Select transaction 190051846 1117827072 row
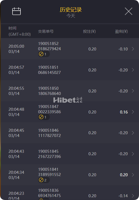139x200 pixels. [70, 133]
